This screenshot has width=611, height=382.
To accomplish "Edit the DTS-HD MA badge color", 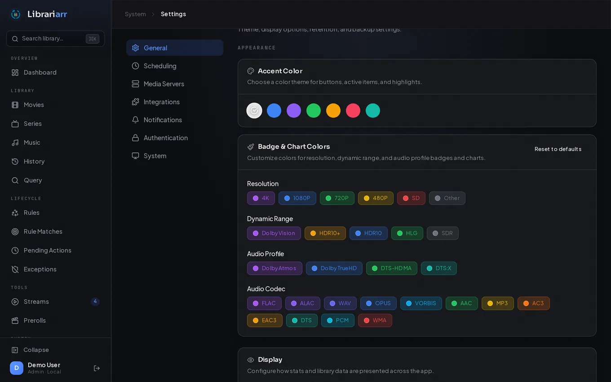I will (x=392, y=268).
